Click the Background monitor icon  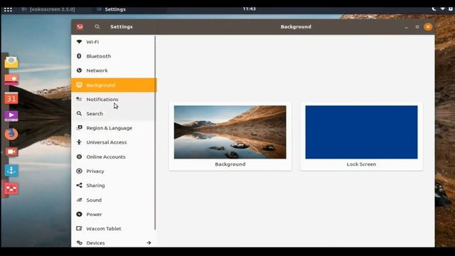click(79, 85)
